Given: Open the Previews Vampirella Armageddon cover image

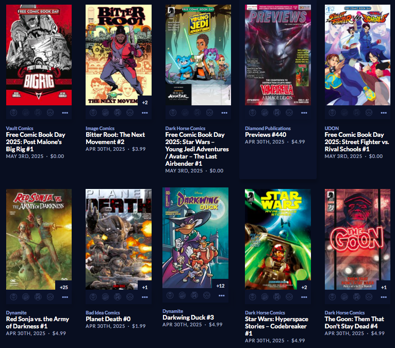Looking at the screenshot, I should [278, 55].
